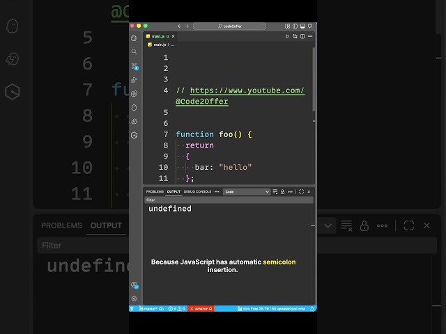
Task: Click the hexagon icon in the activity bar
Action: click(x=134, y=135)
